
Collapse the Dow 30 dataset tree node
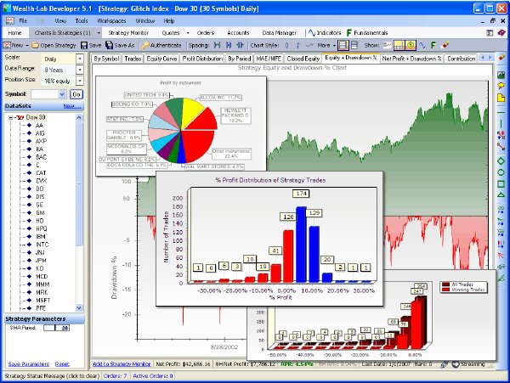pos(11,117)
